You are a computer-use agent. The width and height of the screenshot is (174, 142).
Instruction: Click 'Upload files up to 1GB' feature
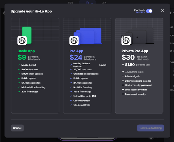point(84,96)
